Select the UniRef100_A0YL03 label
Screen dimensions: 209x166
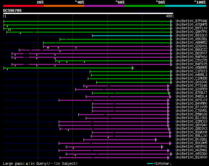191,100
